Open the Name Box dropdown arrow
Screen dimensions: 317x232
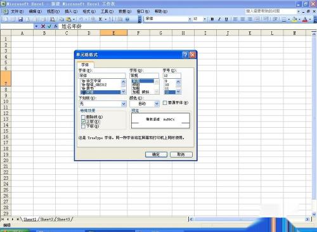tap(36, 26)
